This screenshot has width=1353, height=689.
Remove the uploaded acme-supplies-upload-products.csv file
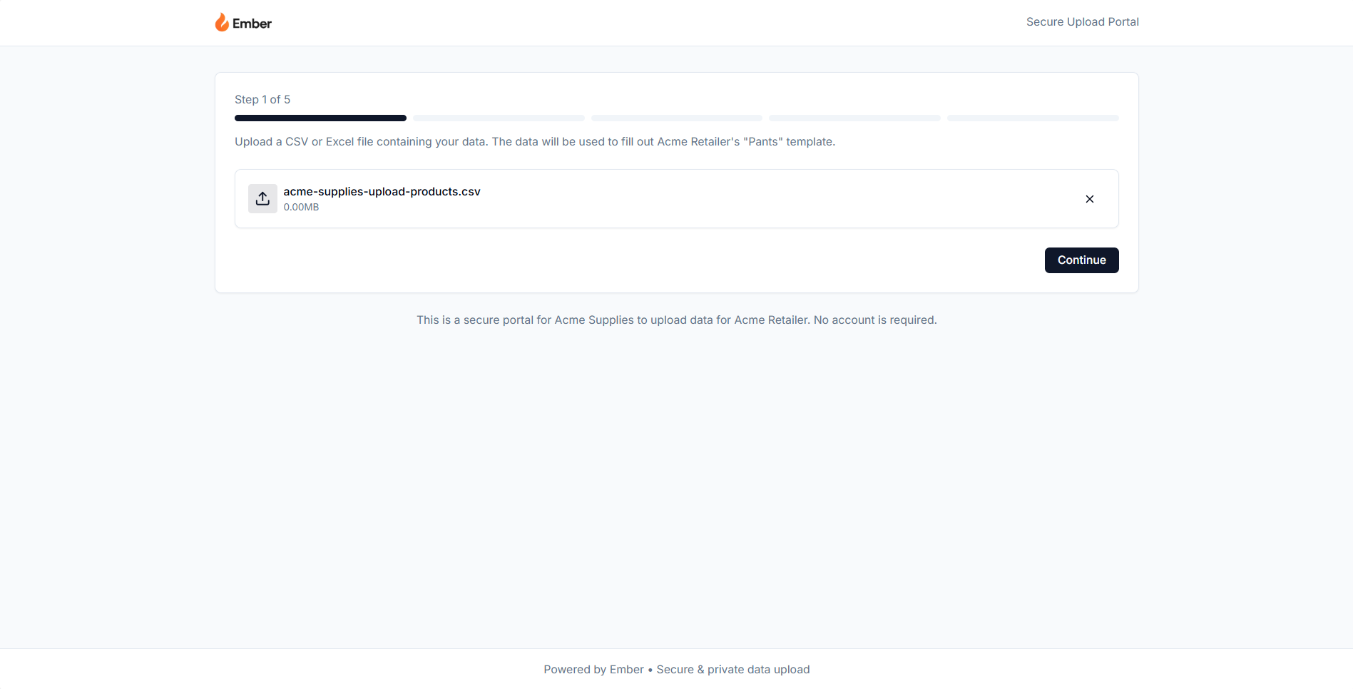click(1089, 199)
